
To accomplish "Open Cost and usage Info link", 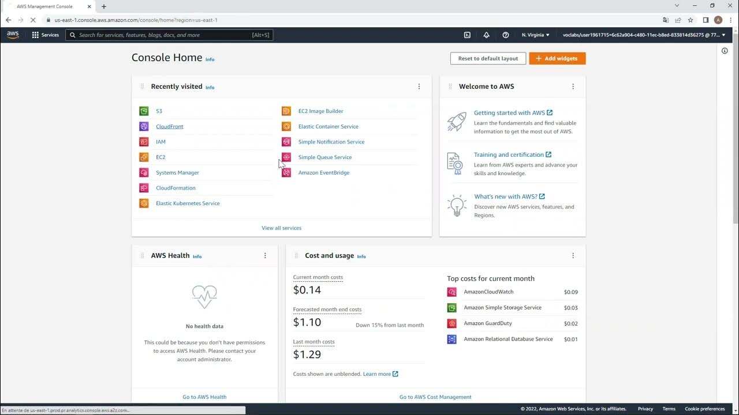I will click(361, 256).
